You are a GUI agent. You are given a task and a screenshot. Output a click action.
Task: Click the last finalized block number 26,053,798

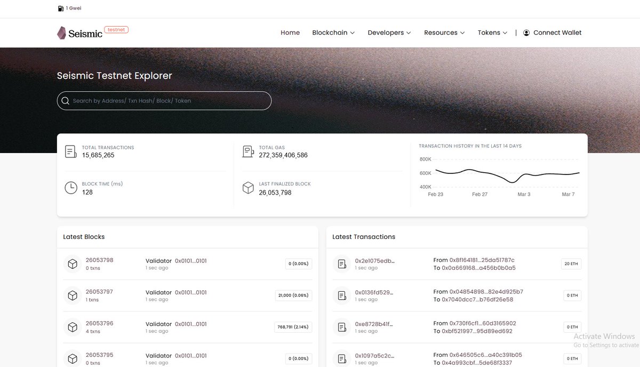pyautogui.click(x=275, y=193)
